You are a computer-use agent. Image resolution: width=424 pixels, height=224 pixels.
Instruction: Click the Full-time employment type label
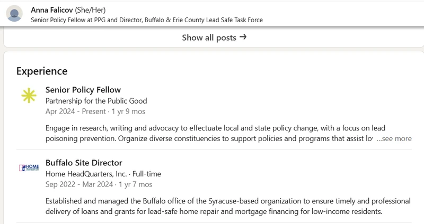point(147,174)
